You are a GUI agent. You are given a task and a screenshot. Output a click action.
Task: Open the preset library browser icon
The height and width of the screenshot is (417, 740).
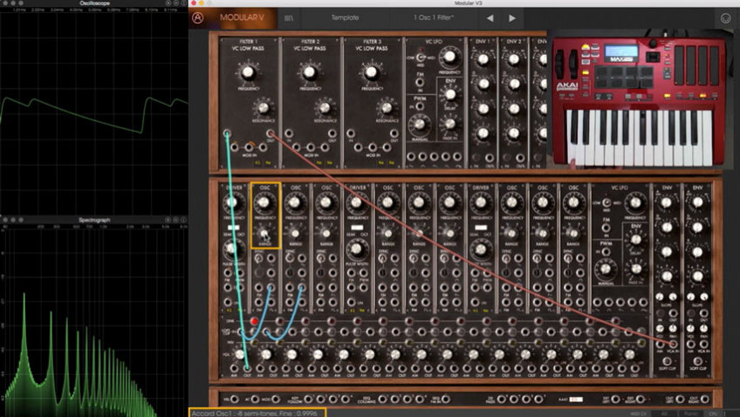tap(289, 17)
